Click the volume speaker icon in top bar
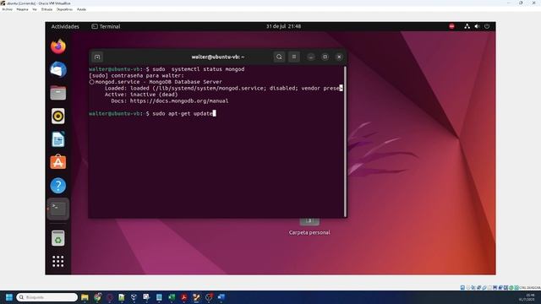 [477, 26]
